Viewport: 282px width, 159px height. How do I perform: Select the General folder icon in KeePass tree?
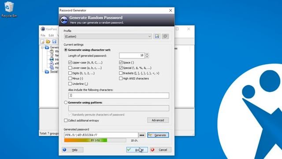[47, 47]
